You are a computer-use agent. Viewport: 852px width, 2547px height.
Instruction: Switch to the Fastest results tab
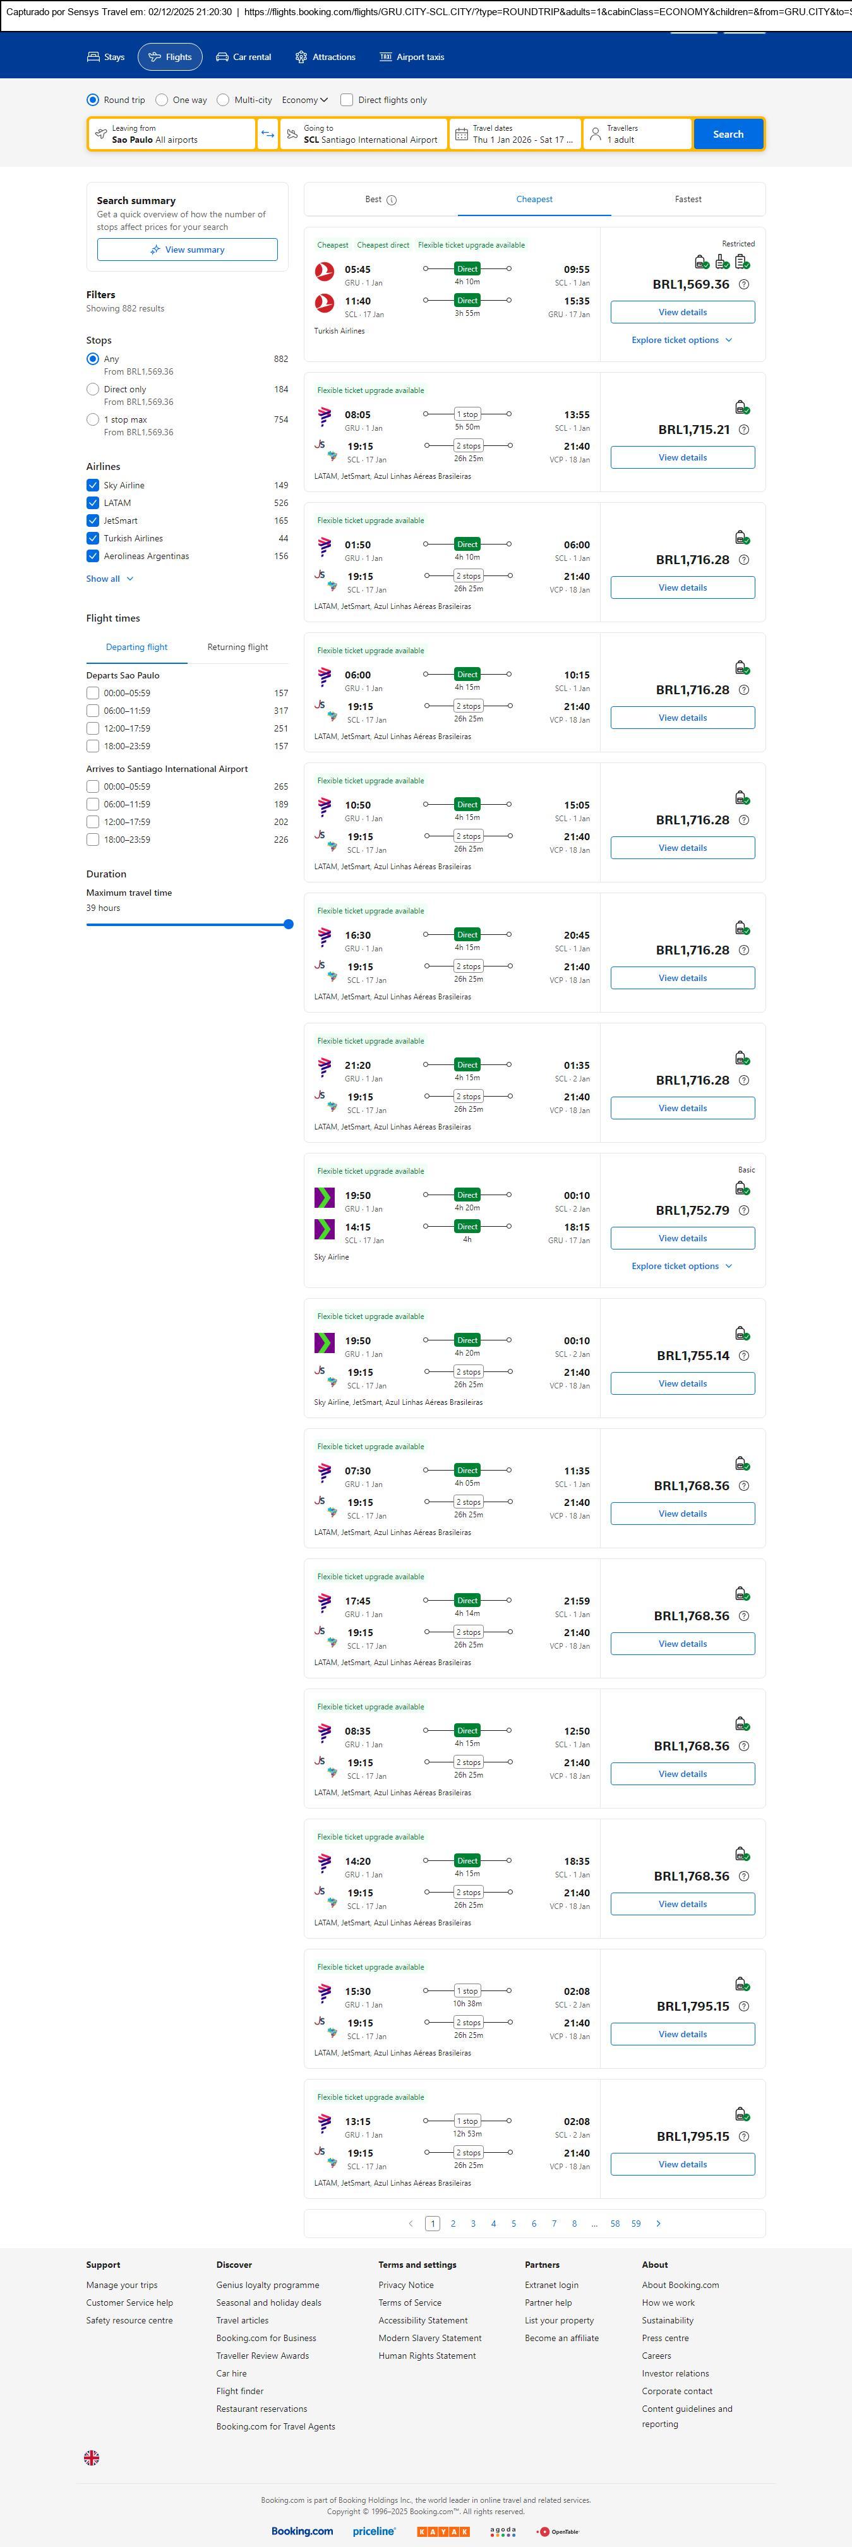coord(688,200)
